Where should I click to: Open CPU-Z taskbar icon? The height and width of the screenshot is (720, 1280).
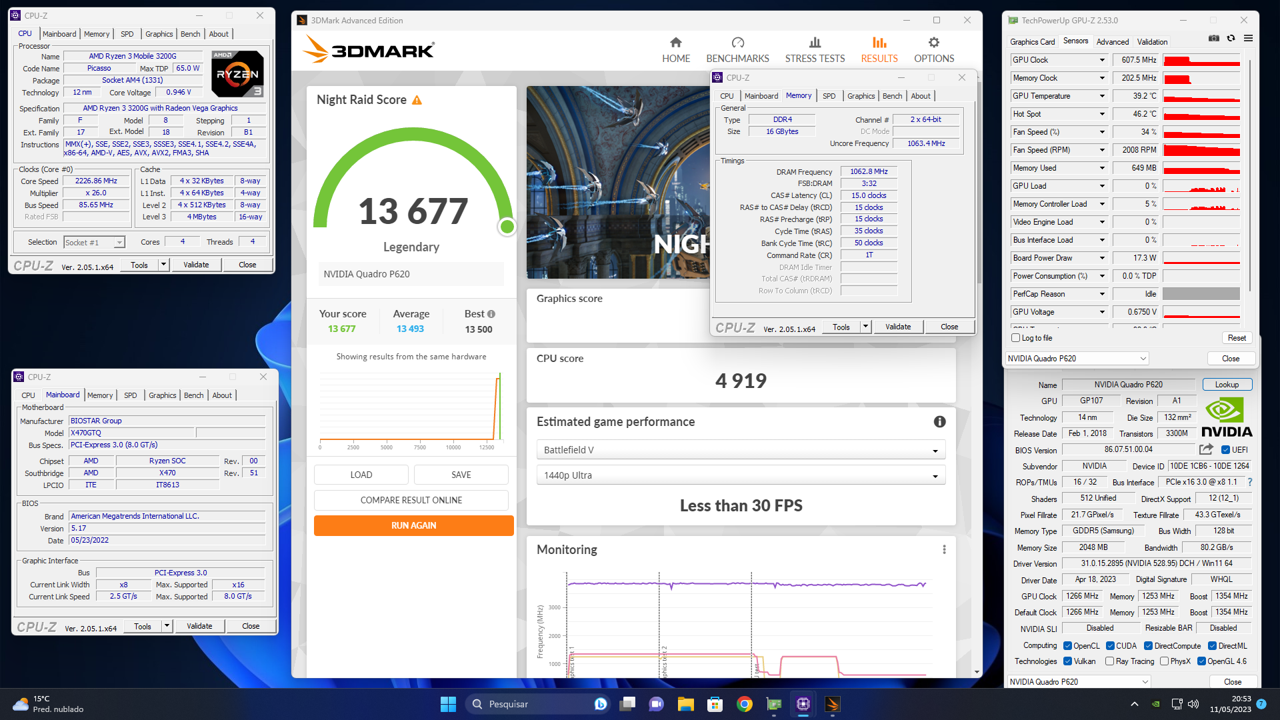(x=803, y=704)
